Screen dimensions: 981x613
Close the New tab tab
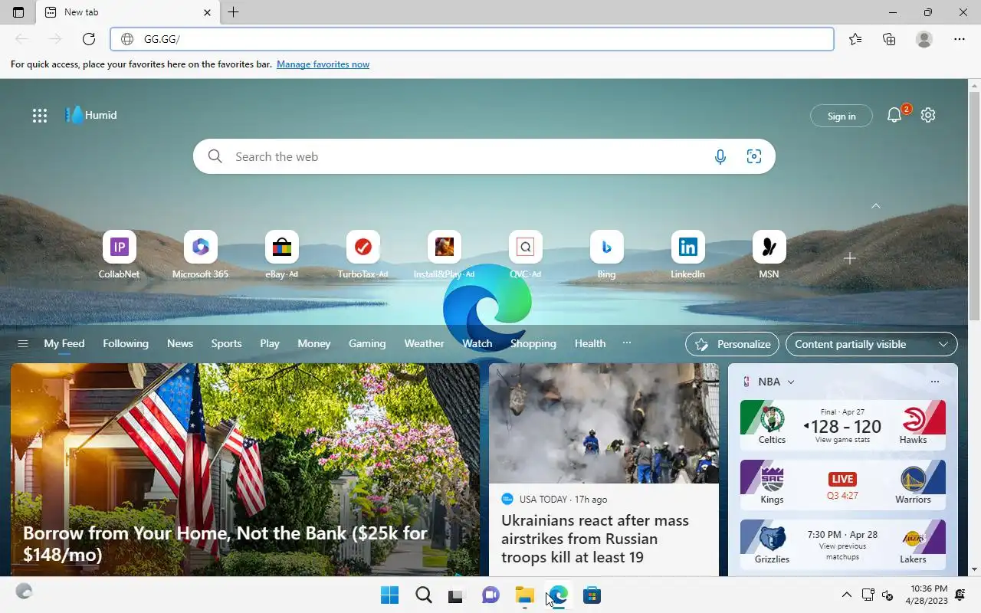click(x=207, y=12)
